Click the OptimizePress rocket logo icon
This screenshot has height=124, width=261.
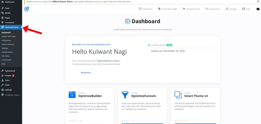click(27, 9)
